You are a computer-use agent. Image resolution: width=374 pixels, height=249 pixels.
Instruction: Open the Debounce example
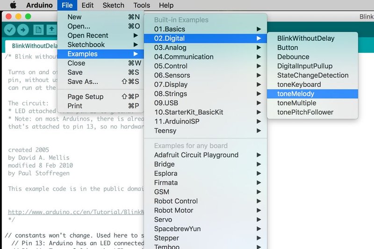(312, 57)
